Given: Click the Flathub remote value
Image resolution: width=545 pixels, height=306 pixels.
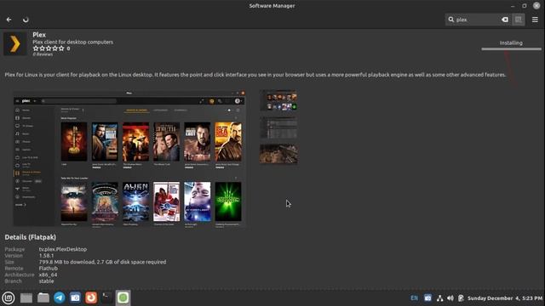Looking at the screenshot, I should 49,269.
